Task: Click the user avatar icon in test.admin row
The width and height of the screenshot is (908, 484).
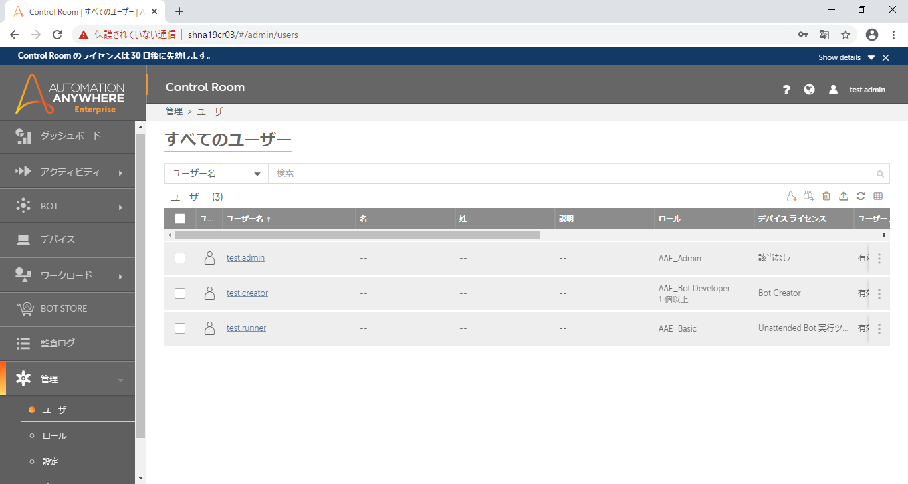Action: click(209, 258)
